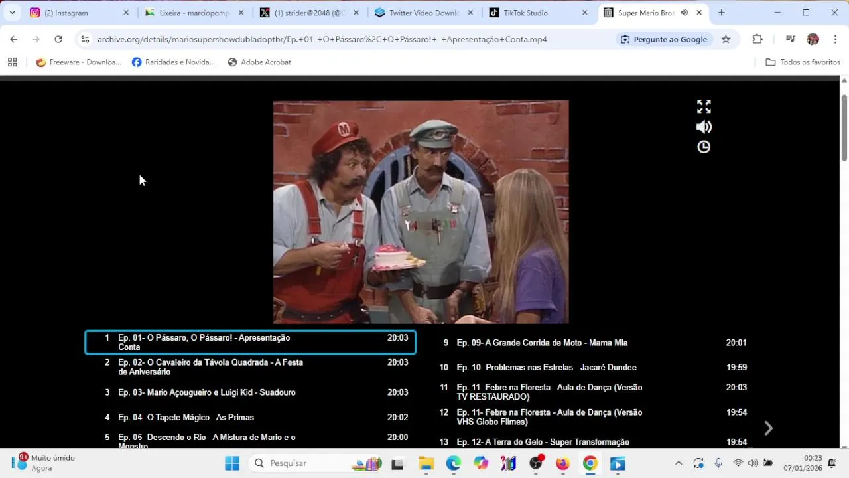Click the microphone tray icon

click(x=718, y=463)
